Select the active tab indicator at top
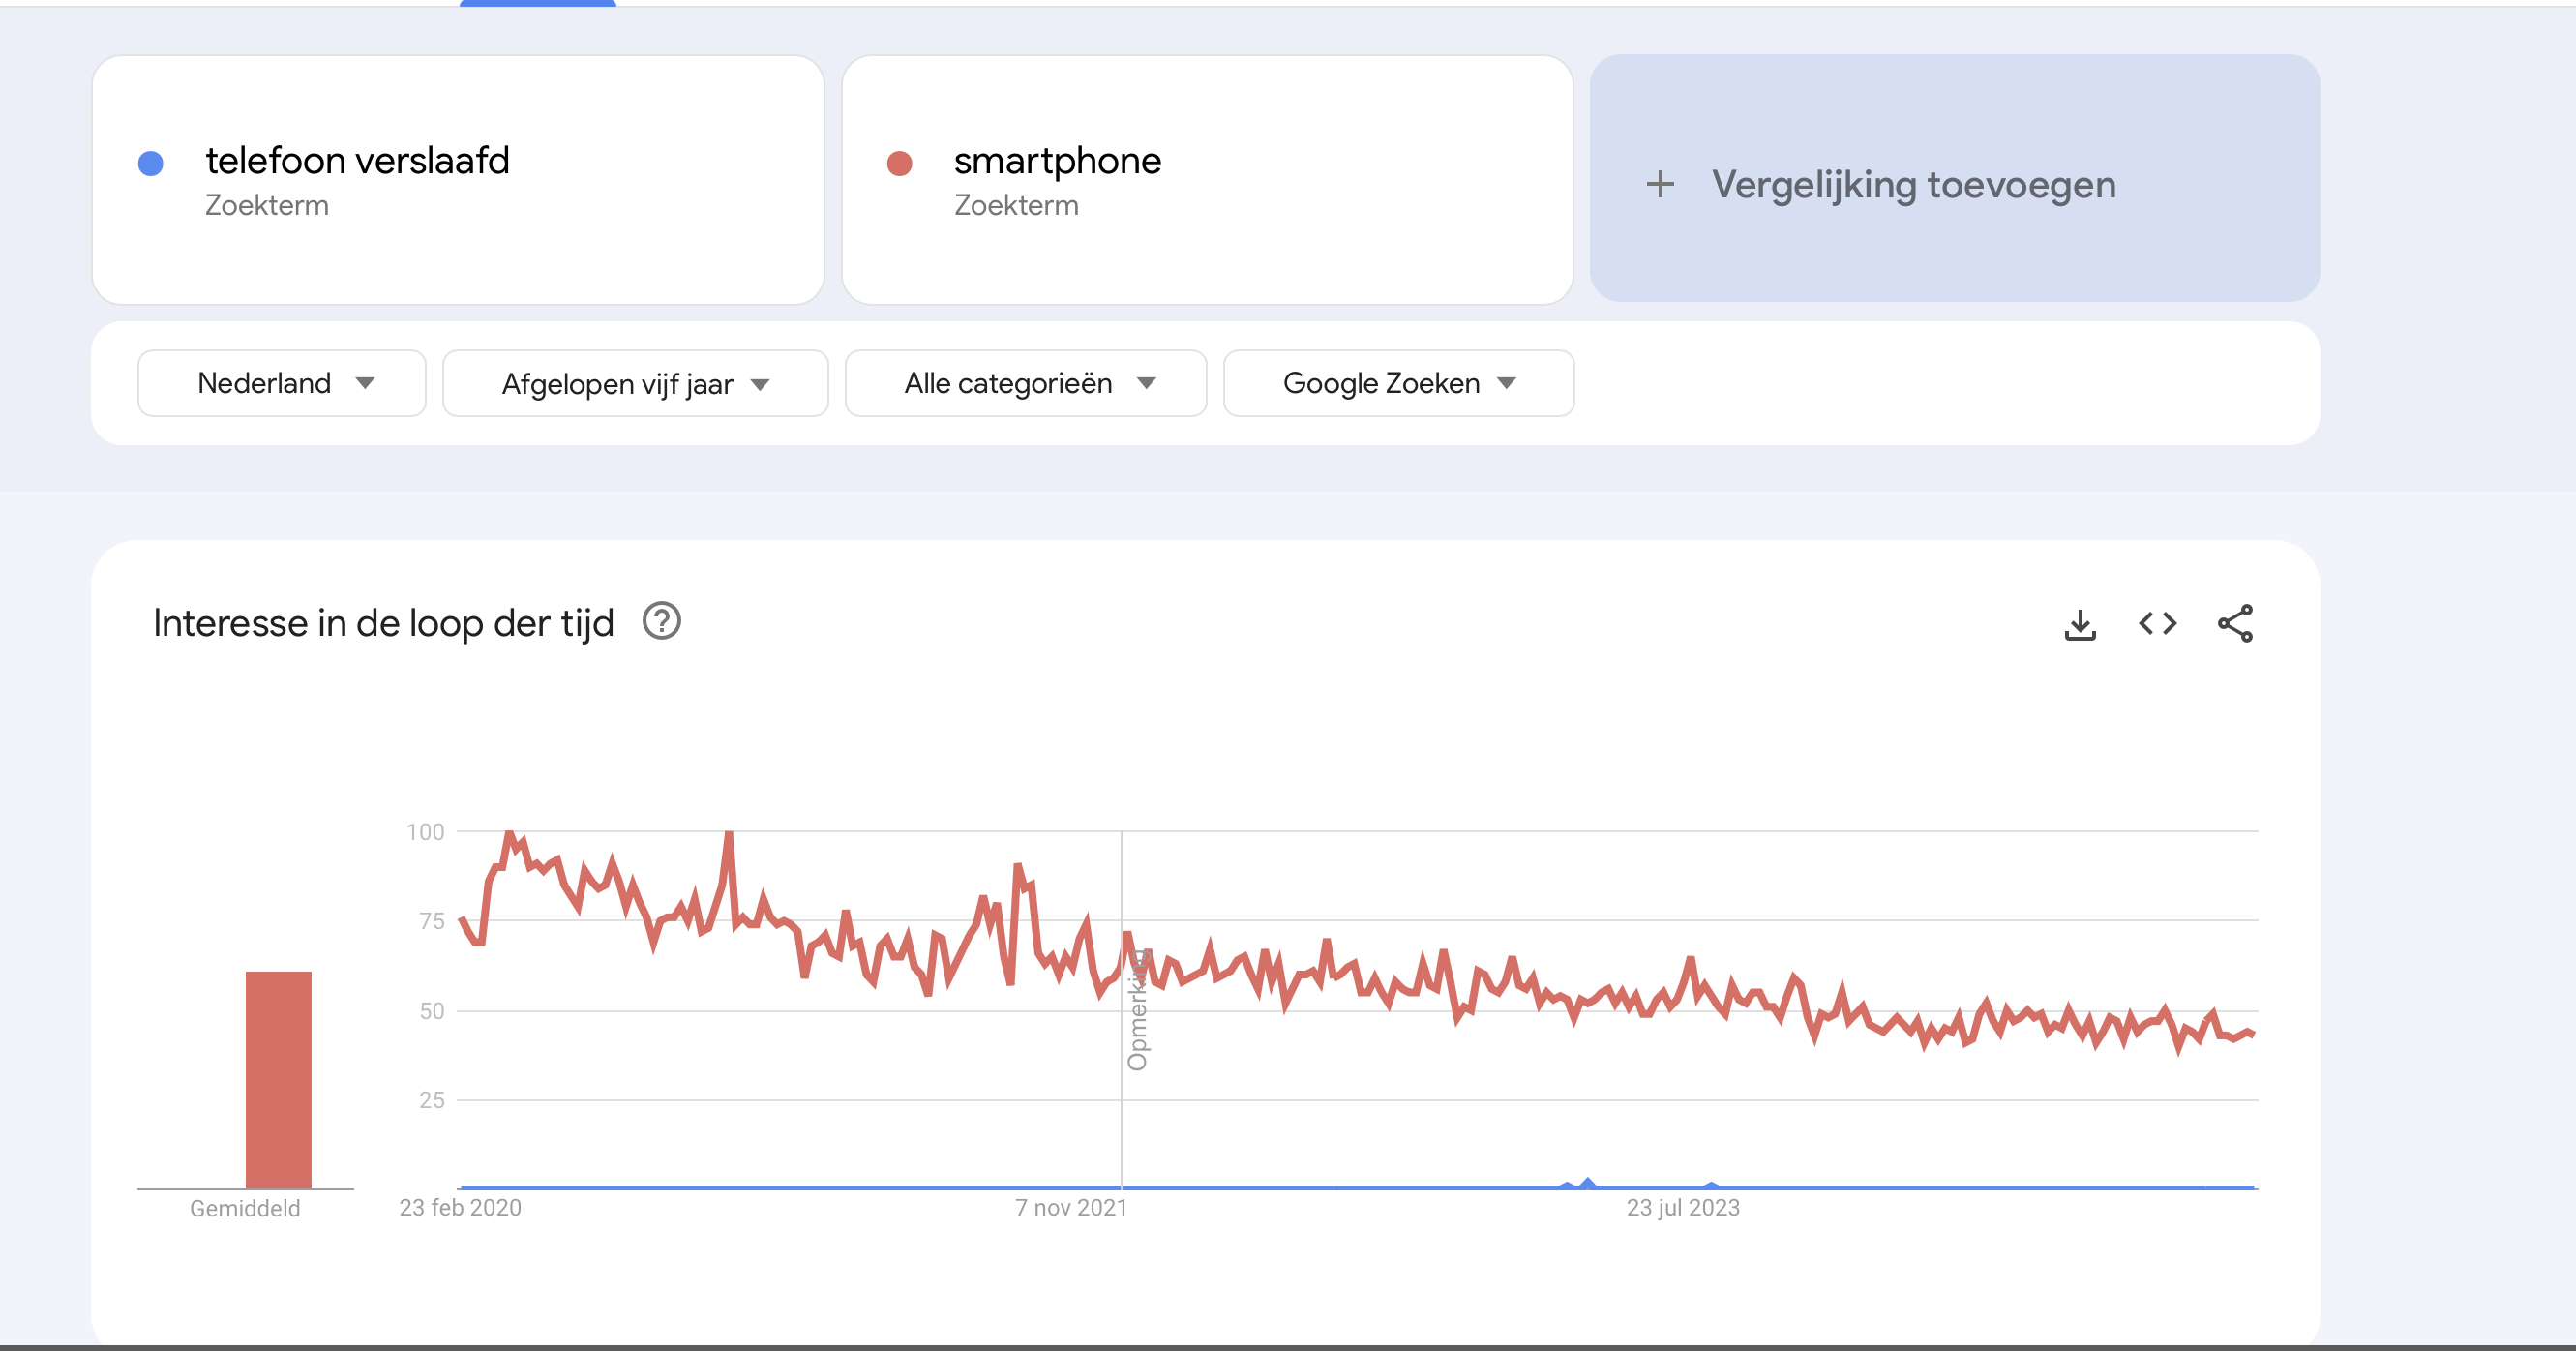Image resolution: width=2576 pixels, height=1351 pixels. 538,3
